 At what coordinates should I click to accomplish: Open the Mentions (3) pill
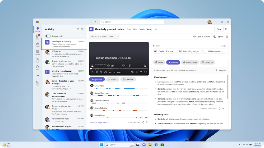[x=190, y=62]
